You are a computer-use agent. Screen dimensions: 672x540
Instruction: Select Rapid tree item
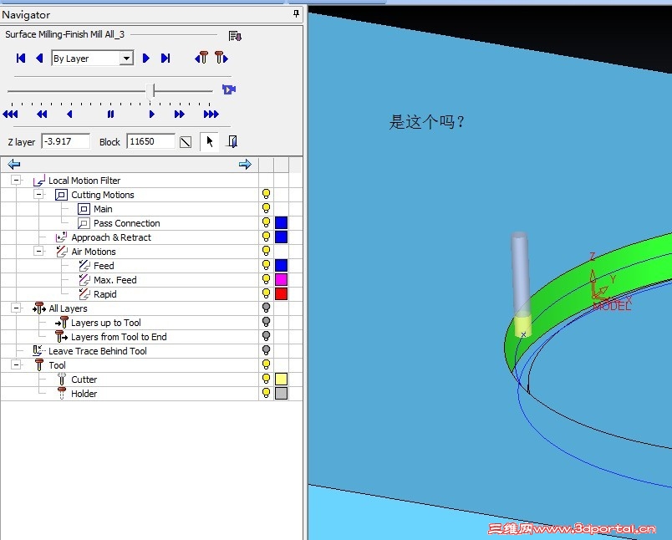click(105, 294)
